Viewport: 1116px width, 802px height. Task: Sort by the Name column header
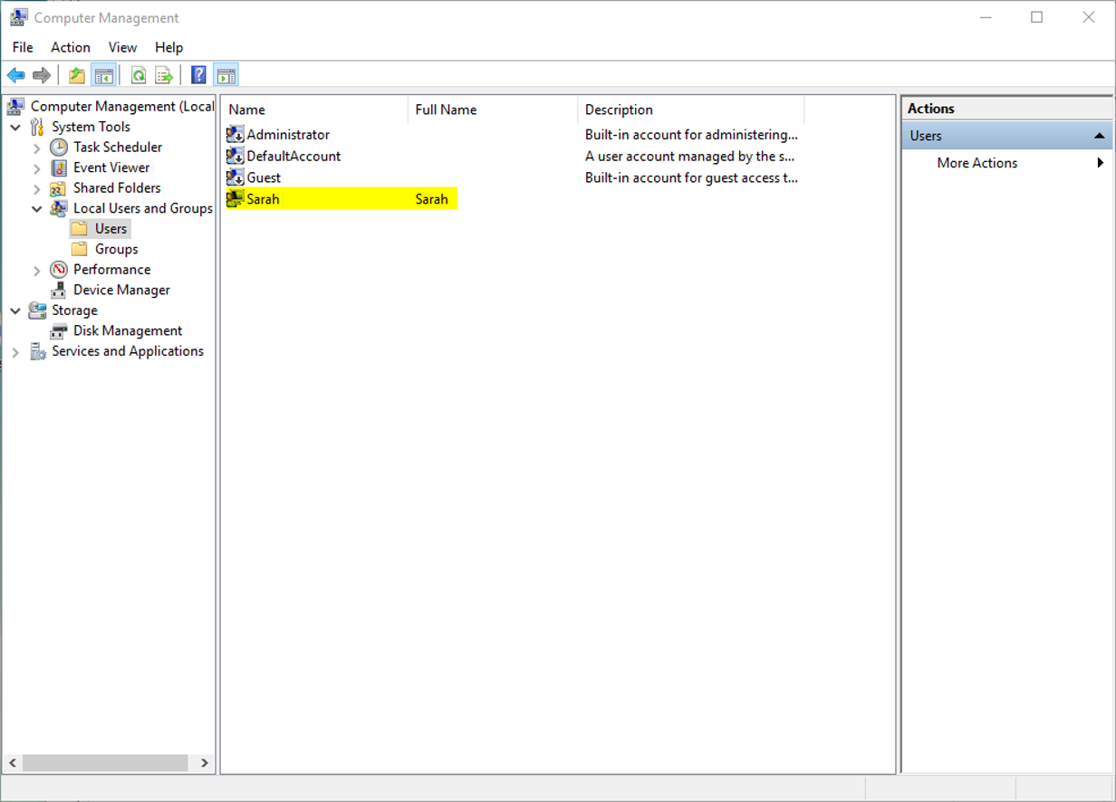pyautogui.click(x=314, y=110)
